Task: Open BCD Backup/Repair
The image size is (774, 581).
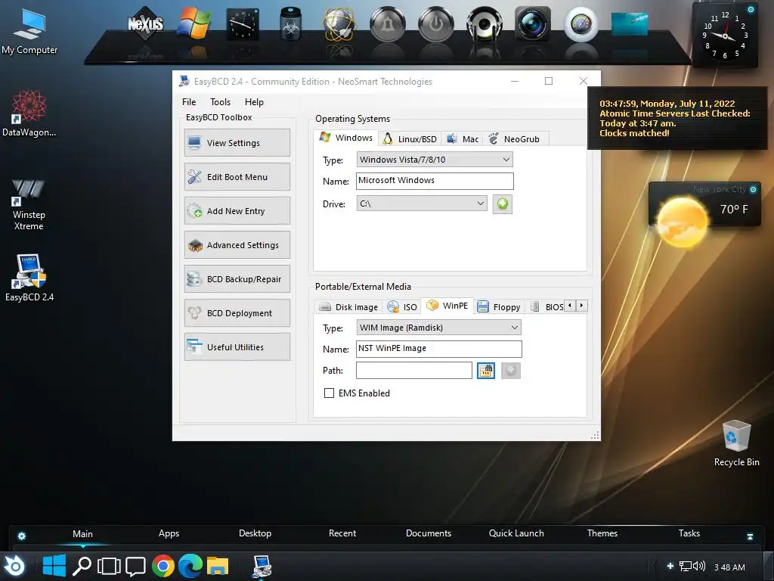Action: click(x=237, y=279)
